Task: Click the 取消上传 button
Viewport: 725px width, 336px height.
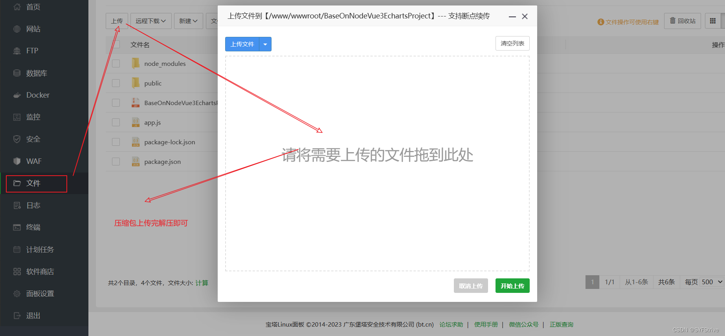Action: 471,286
